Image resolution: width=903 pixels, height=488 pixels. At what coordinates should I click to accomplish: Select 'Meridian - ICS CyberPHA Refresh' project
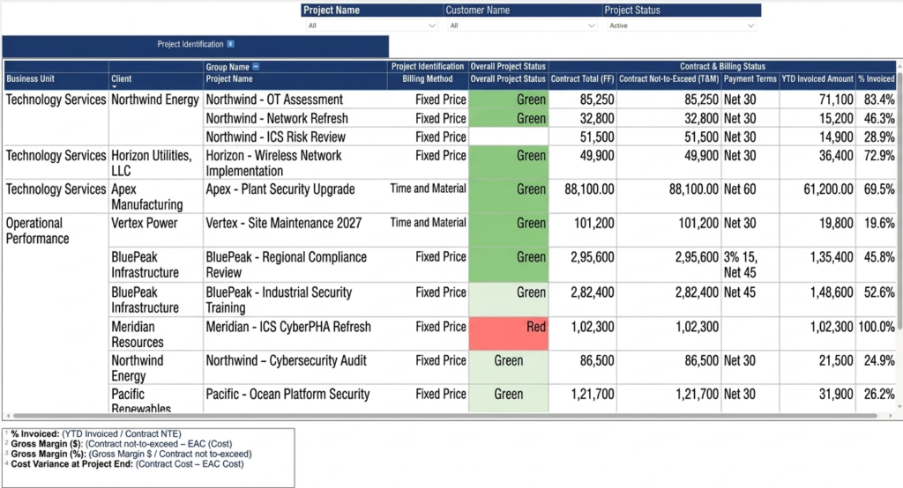click(x=288, y=327)
